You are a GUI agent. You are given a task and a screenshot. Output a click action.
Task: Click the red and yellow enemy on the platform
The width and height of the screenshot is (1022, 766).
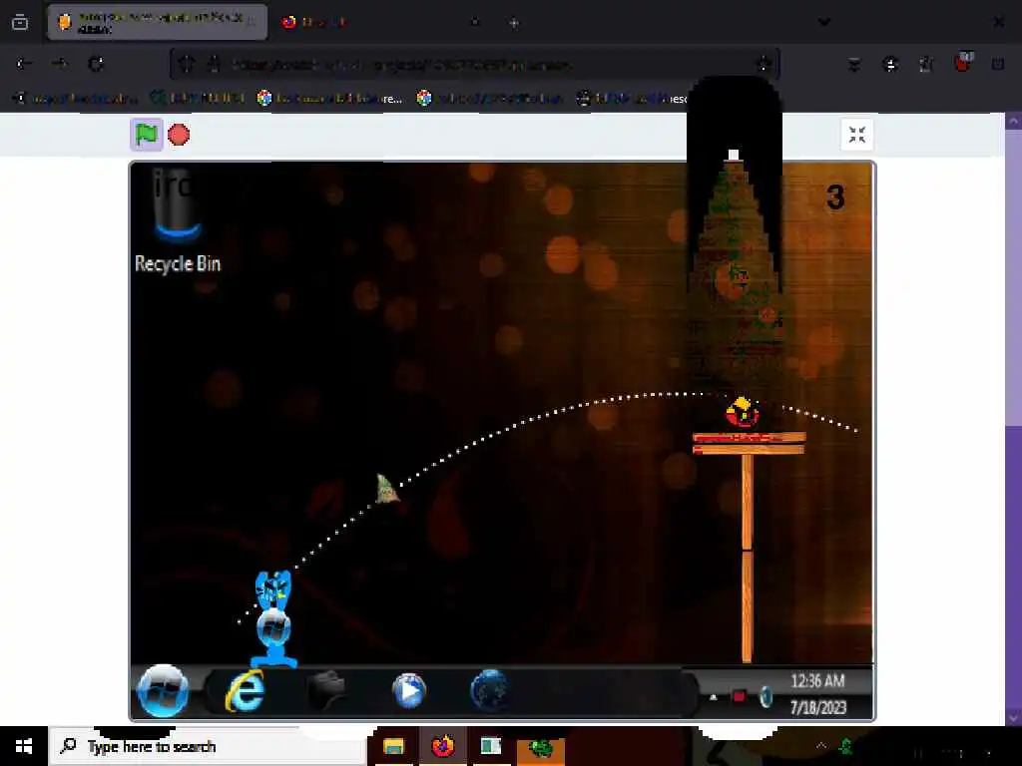tap(743, 412)
